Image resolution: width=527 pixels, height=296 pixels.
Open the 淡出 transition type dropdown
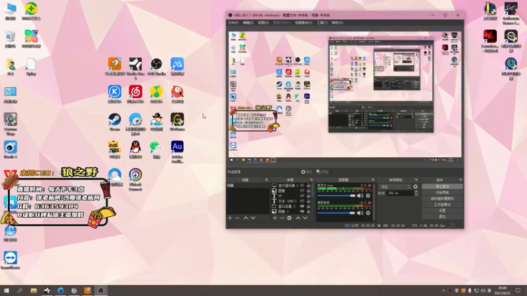coord(395,187)
